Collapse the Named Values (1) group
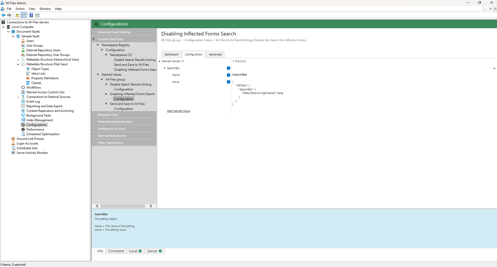Viewport: 497px width, 267px height. (x=160, y=61)
